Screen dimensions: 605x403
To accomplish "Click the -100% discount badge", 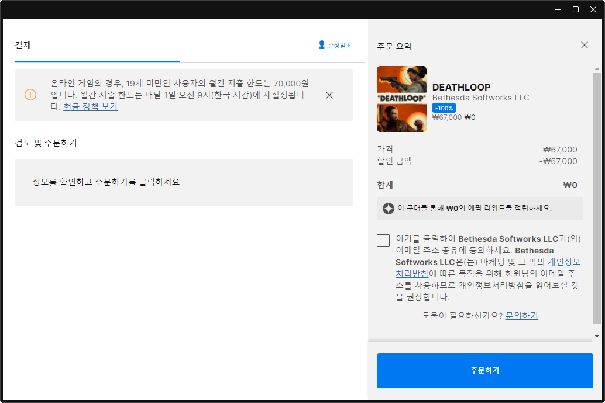I will point(444,108).
